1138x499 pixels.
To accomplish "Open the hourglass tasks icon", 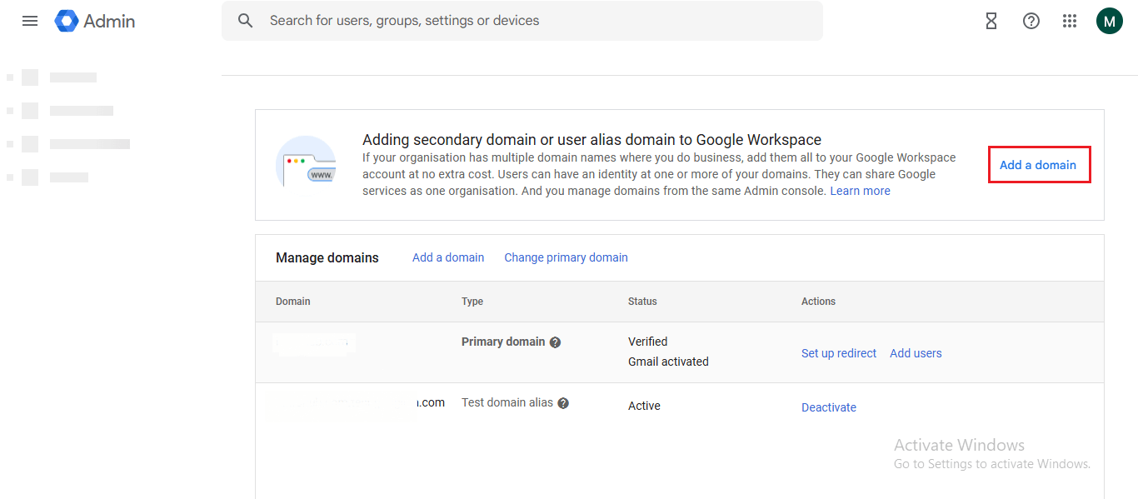I will [991, 22].
